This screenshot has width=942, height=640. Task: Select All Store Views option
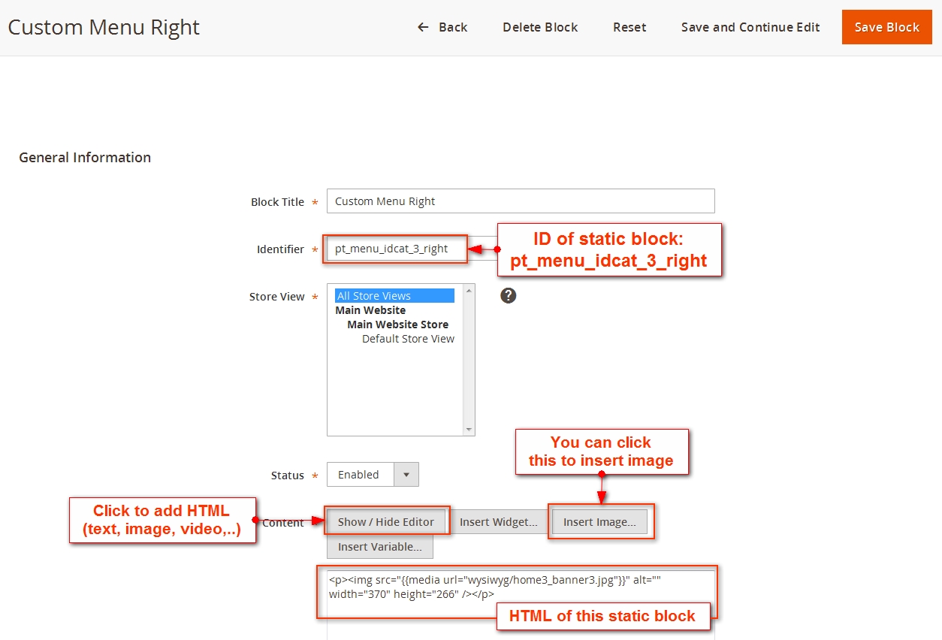point(394,296)
